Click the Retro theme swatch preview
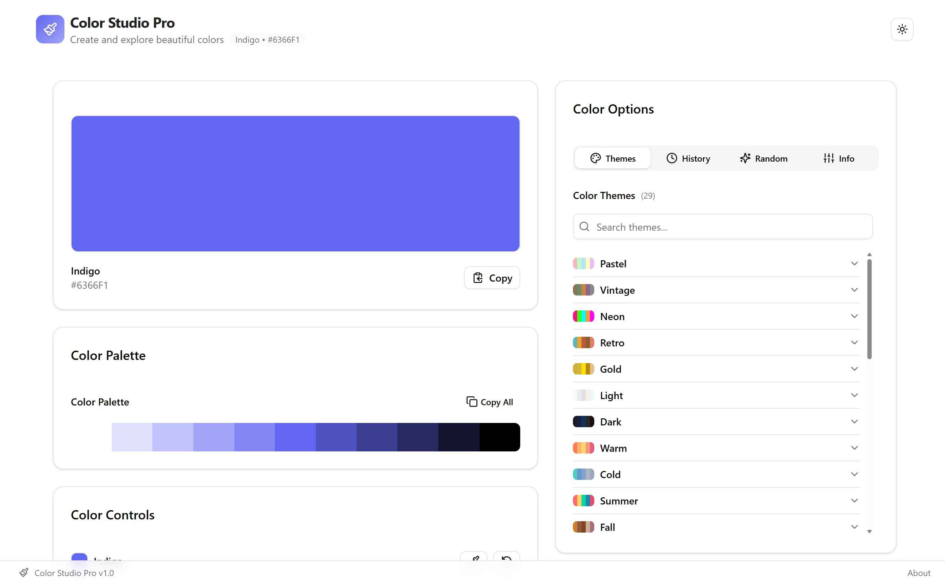This screenshot has width=945, height=581. point(583,342)
